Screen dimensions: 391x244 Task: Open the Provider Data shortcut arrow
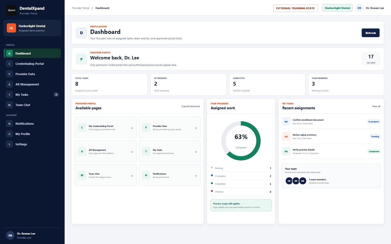[x=196, y=128]
